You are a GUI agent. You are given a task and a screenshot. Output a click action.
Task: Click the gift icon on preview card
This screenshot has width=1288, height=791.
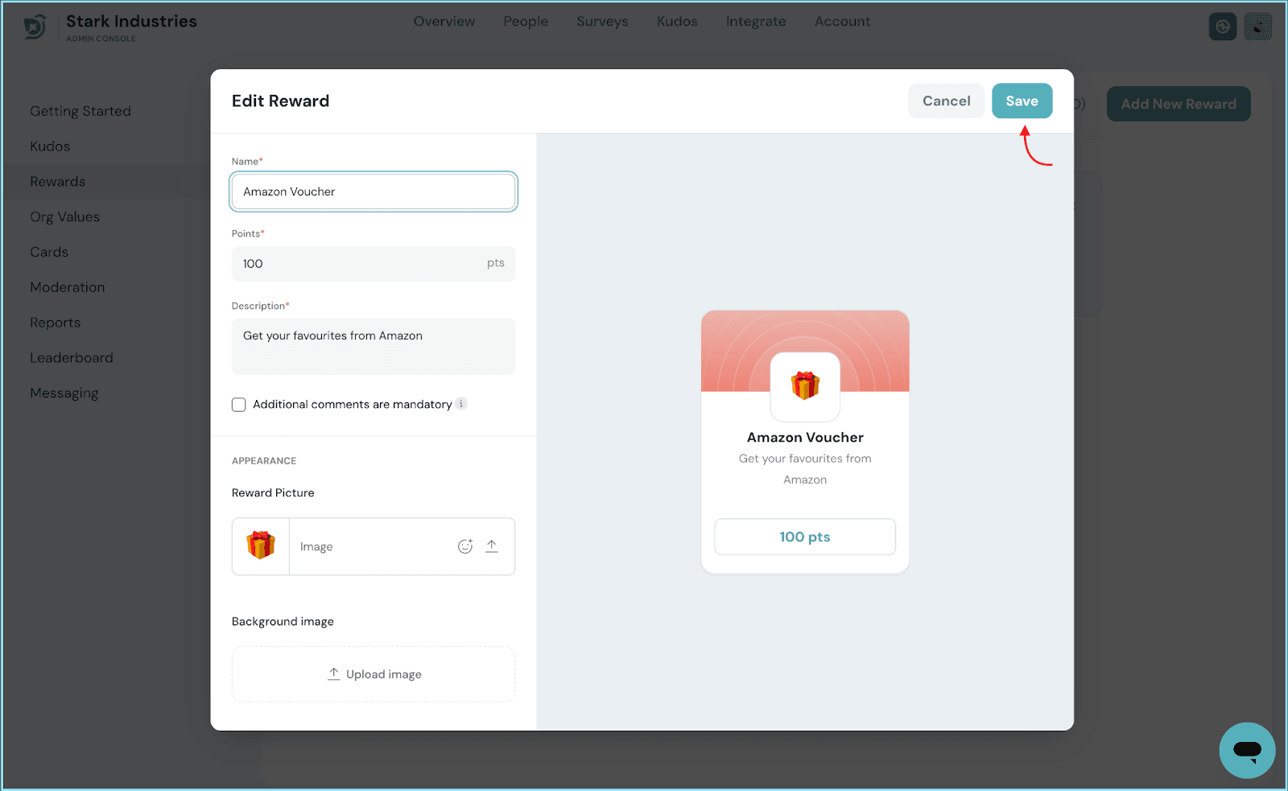coord(805,386)
